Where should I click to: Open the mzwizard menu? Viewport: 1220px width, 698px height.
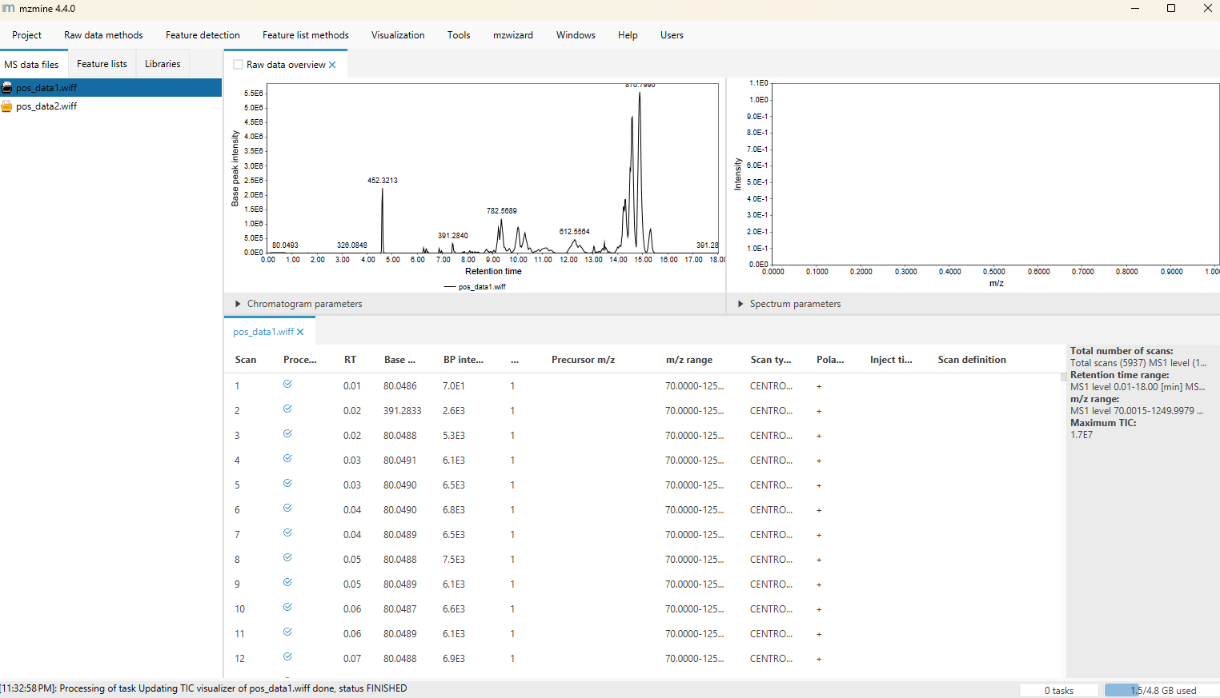[x=513, y=35]
